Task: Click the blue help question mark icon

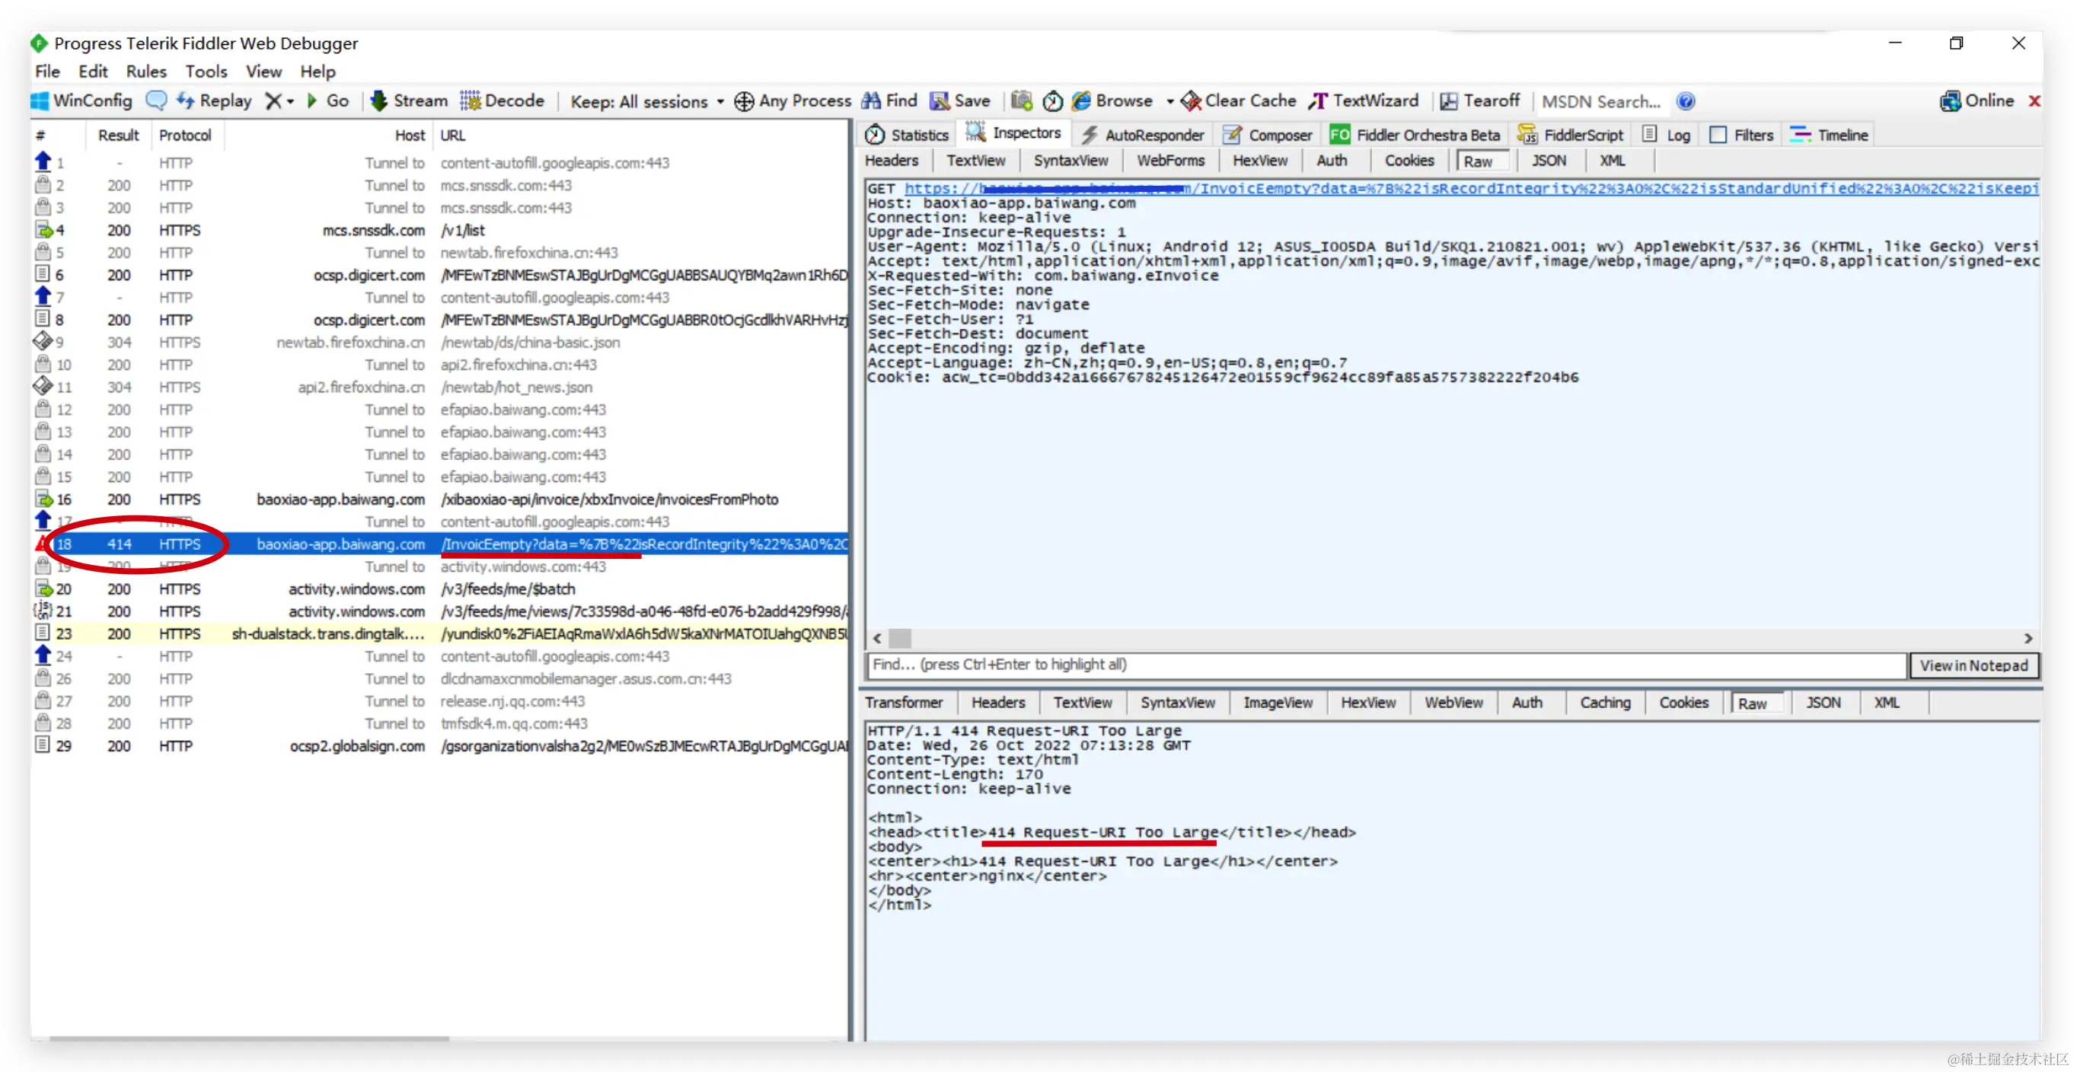Action: point(1685,100)
